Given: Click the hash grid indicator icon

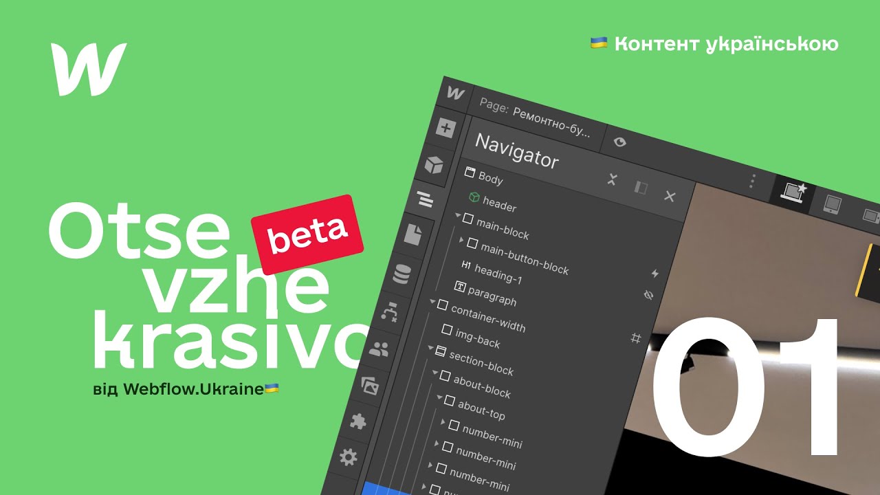Looking at the screenshot, I should (636, 338).
